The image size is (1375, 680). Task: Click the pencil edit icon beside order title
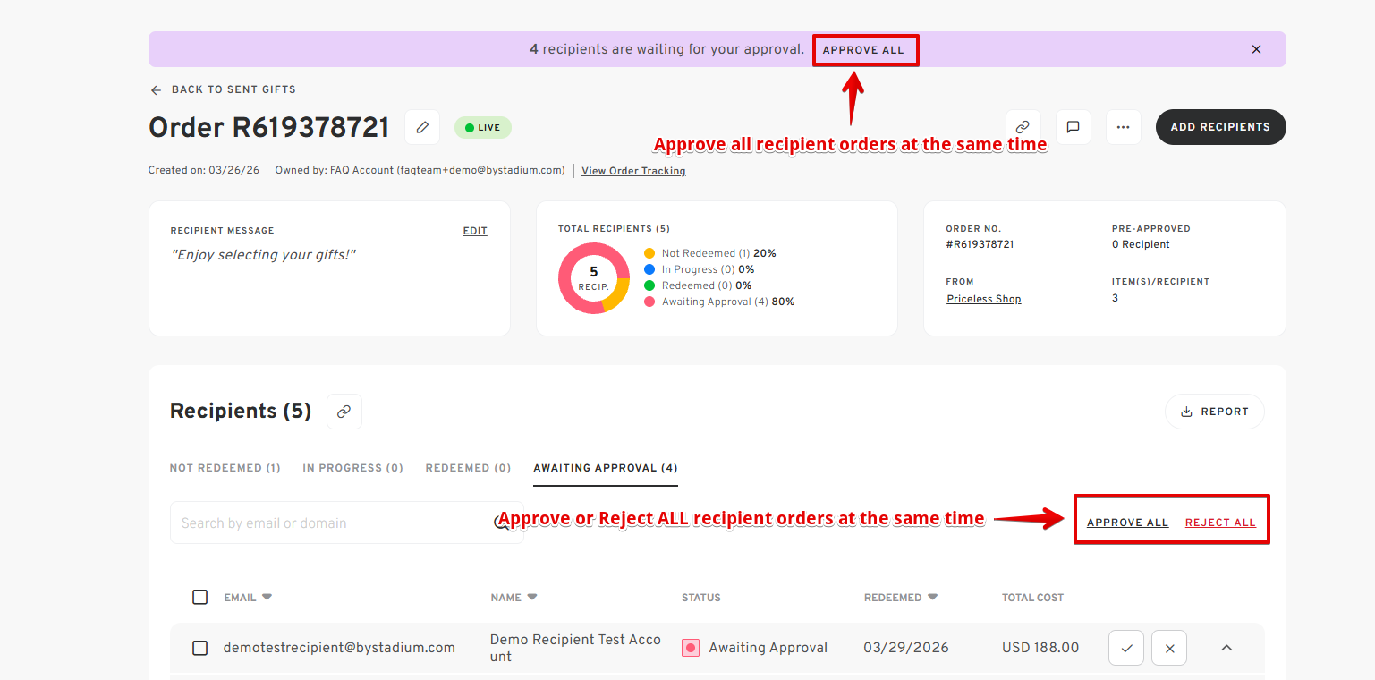(x=422, y=127)
